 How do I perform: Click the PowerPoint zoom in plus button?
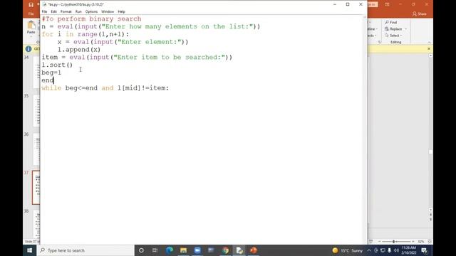(x=413, y=242)
